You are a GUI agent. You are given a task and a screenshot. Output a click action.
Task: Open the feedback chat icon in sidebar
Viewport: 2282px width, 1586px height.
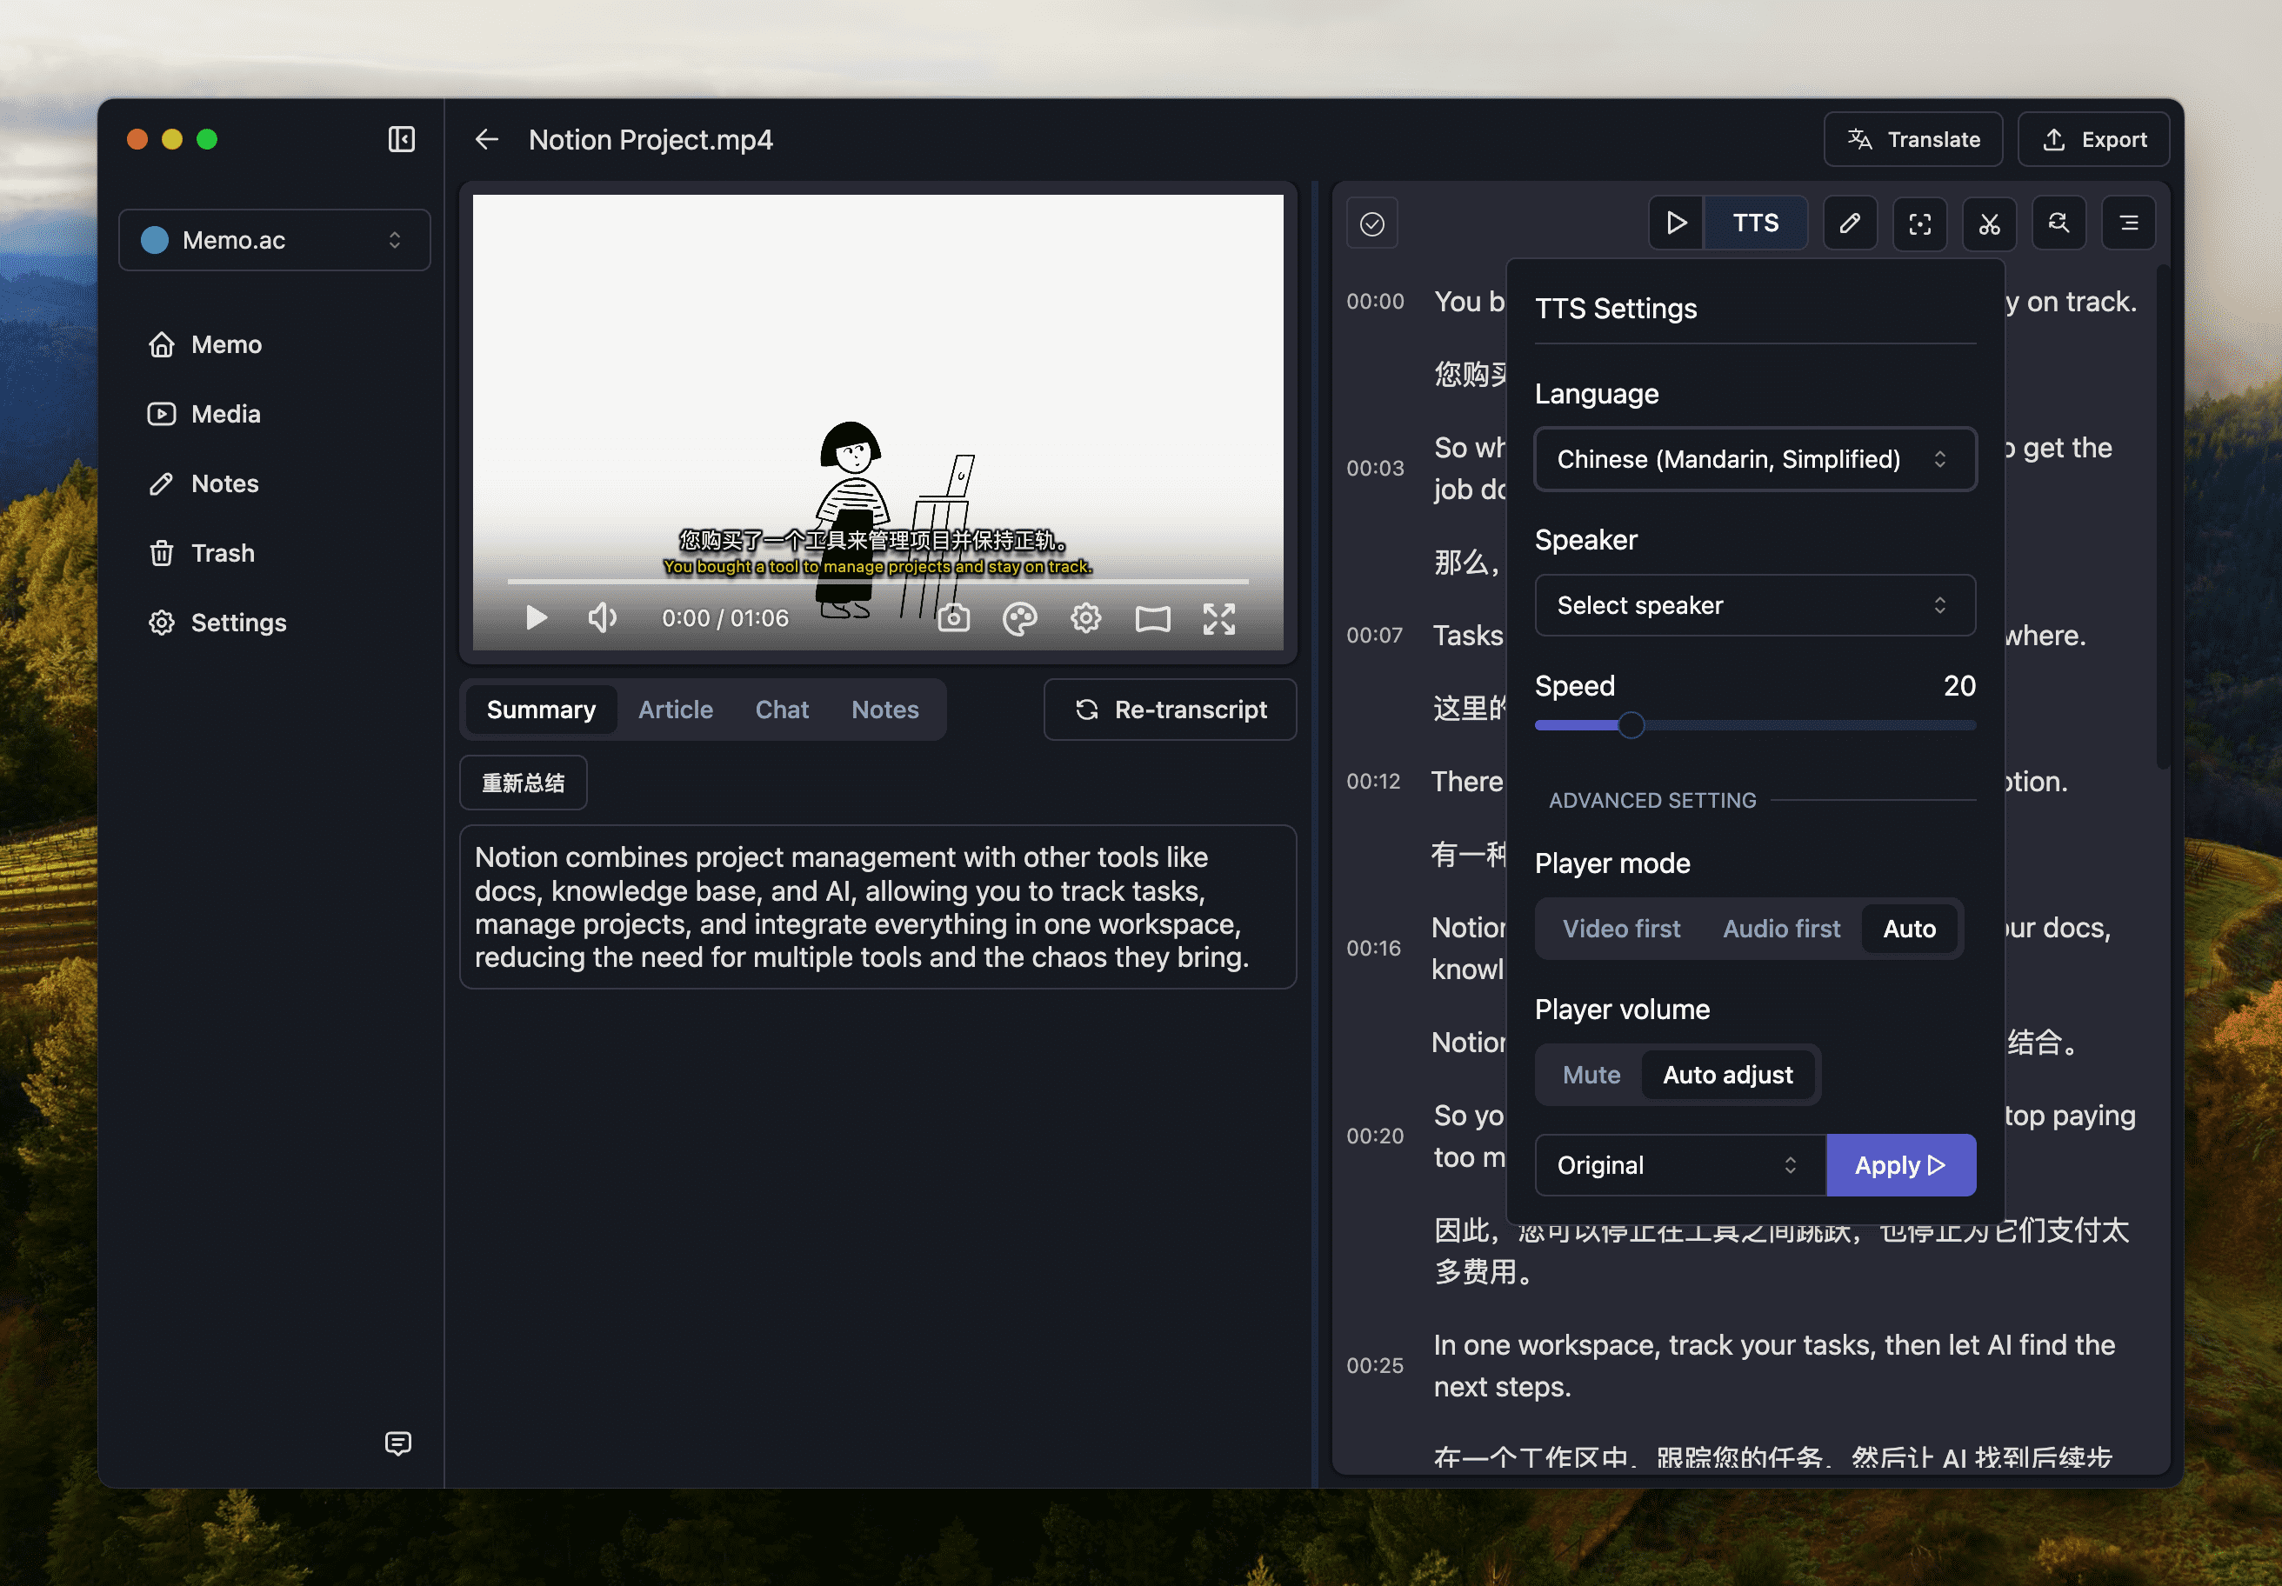[397, 1443]
